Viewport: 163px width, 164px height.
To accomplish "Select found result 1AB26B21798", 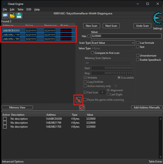I will (x=38, y=35).
